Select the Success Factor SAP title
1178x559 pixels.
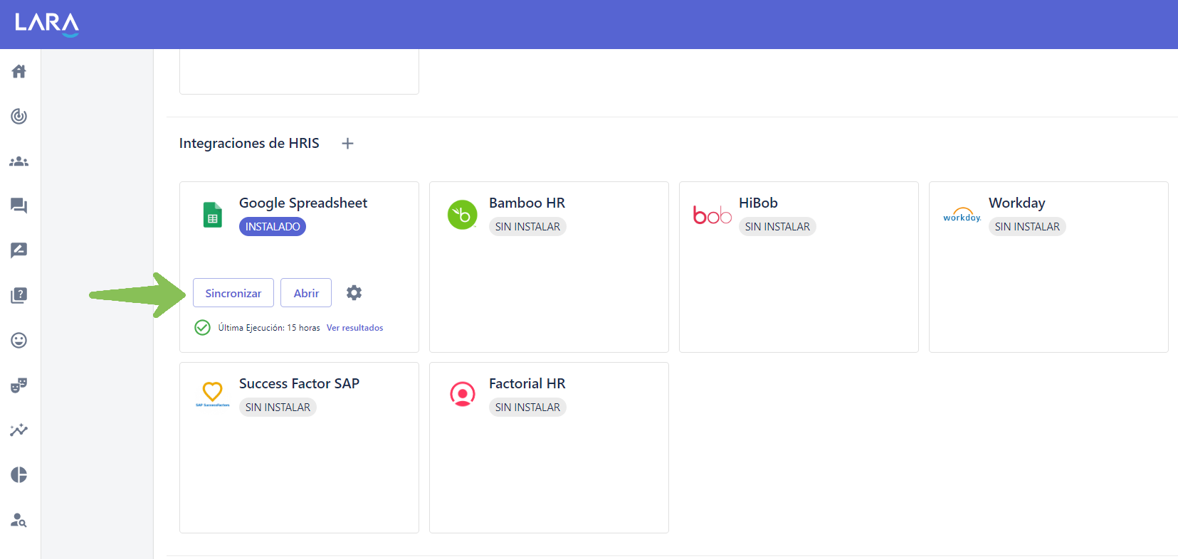pos(299,383)
